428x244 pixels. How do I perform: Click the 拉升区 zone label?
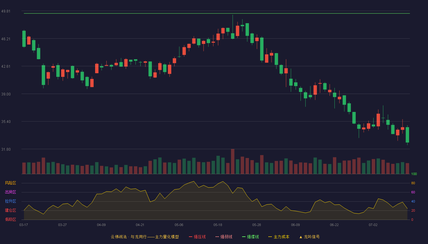pyautogui.click(x=10, y=201)
